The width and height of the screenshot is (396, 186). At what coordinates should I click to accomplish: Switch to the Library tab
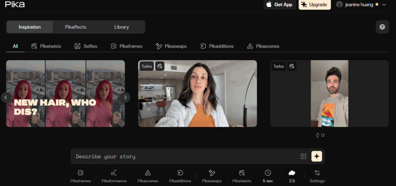point(121,27)
